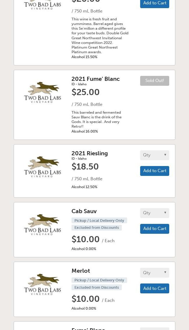189x330 pixels.
Task: Add Cab Sauv to the cart
Action: click(x=154, y=229)
